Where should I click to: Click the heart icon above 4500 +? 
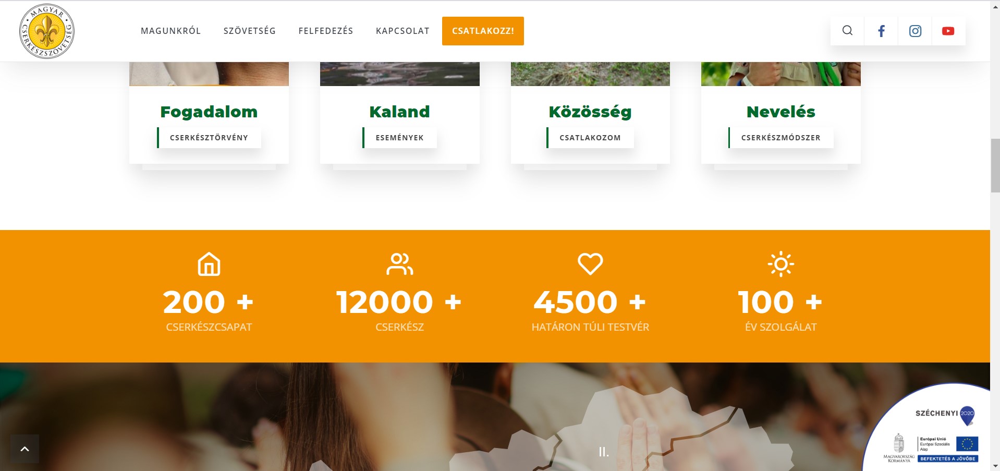click(x=590, y=264)
